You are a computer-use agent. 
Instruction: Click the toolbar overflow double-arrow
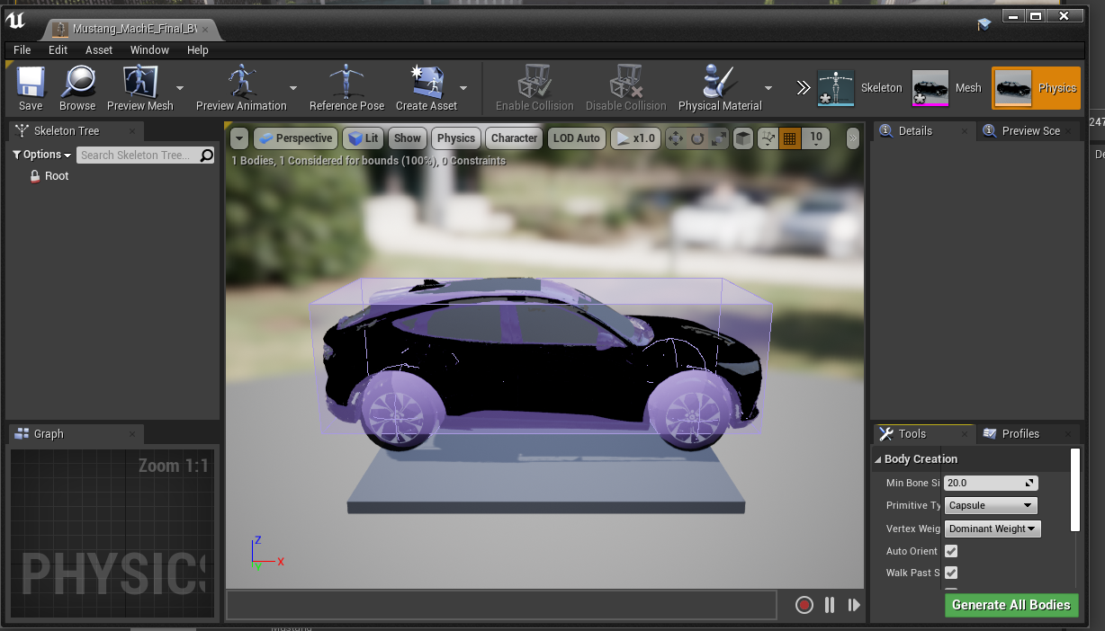click(803, 88)
